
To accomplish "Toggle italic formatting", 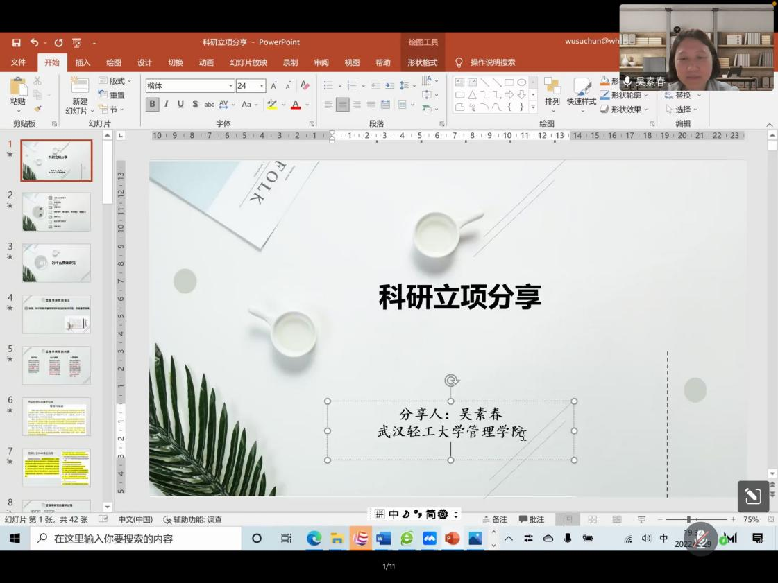I will point(167,105).
